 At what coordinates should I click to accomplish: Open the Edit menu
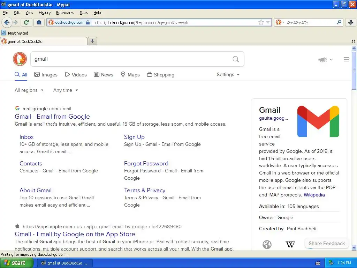coord(17,13)
